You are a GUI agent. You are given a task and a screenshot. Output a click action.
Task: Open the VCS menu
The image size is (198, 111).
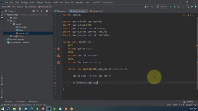pos(72,2)
